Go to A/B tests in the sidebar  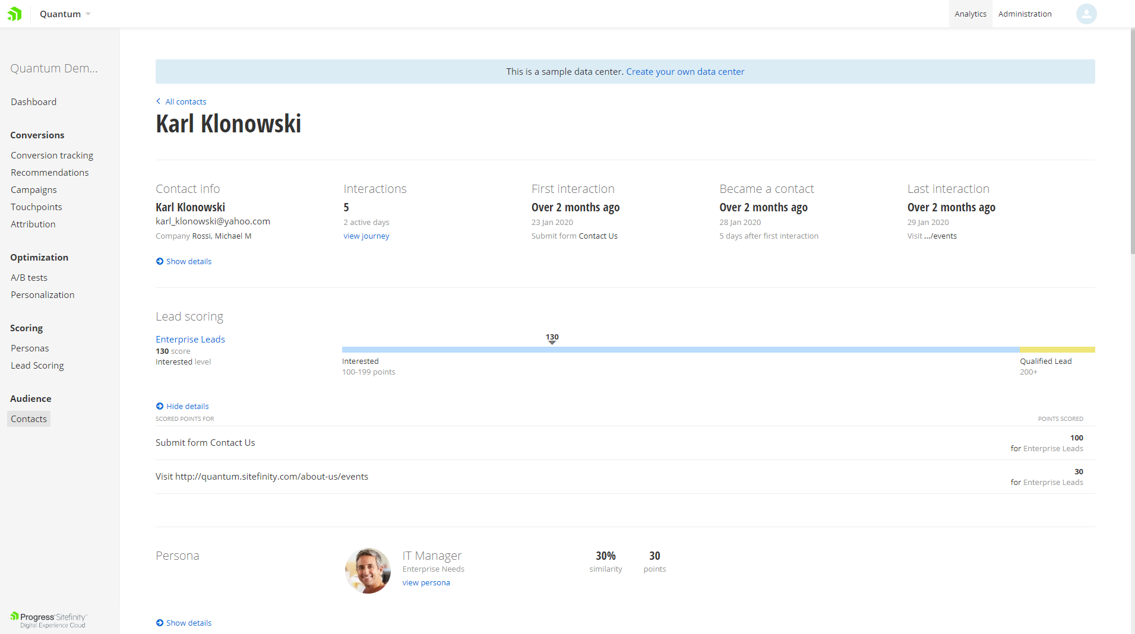(x=29, y=278)
